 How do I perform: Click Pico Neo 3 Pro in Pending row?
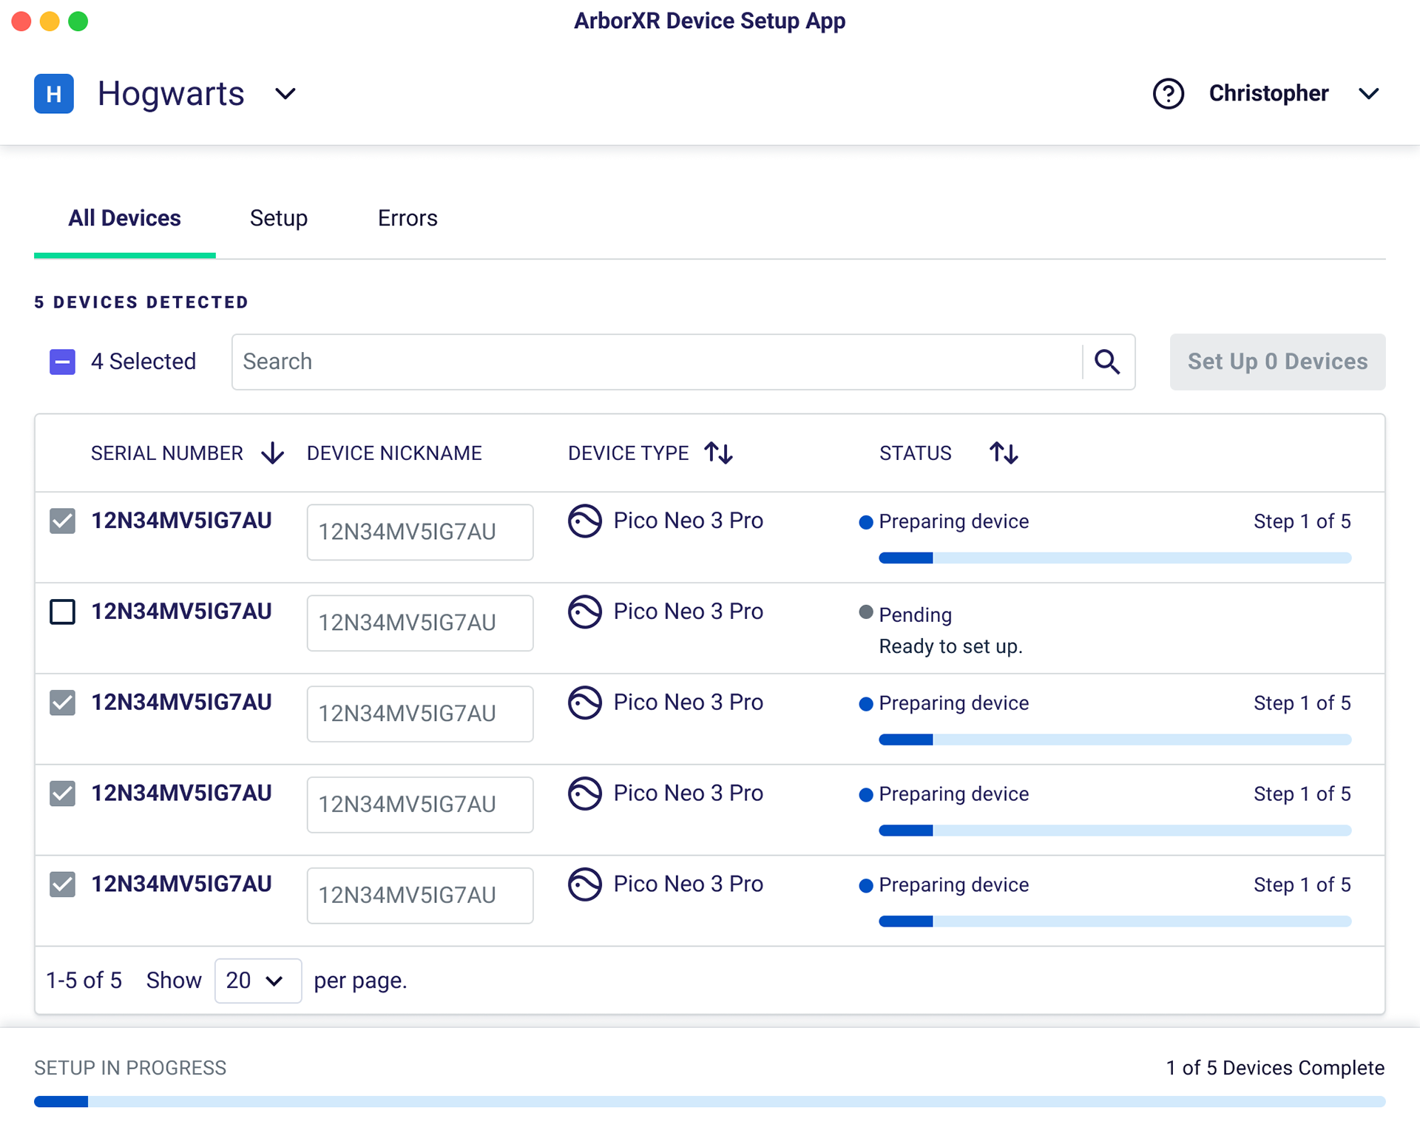pos(689,612)
